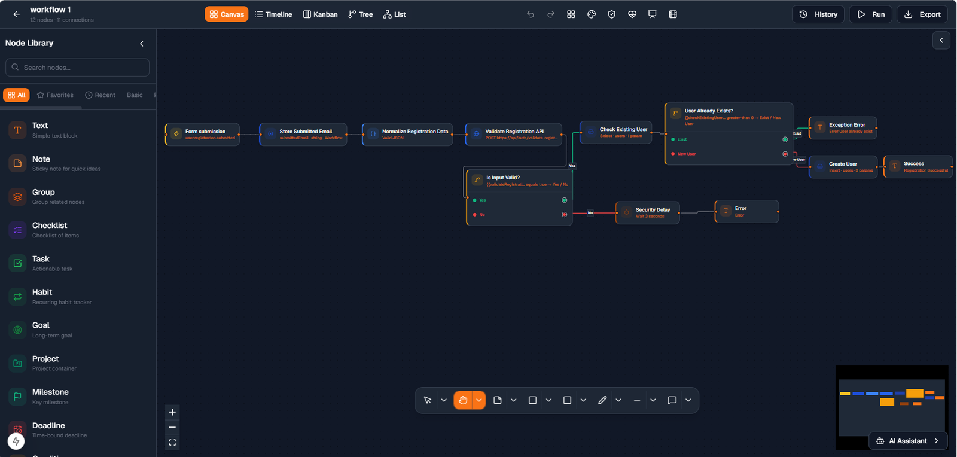Switch to the Timeline view
Image resolution: width=957 pixels, height=457 pixels.
(273, 14)
